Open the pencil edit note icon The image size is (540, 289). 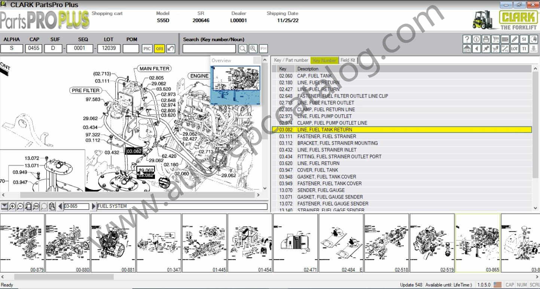(x=515, y=39)
